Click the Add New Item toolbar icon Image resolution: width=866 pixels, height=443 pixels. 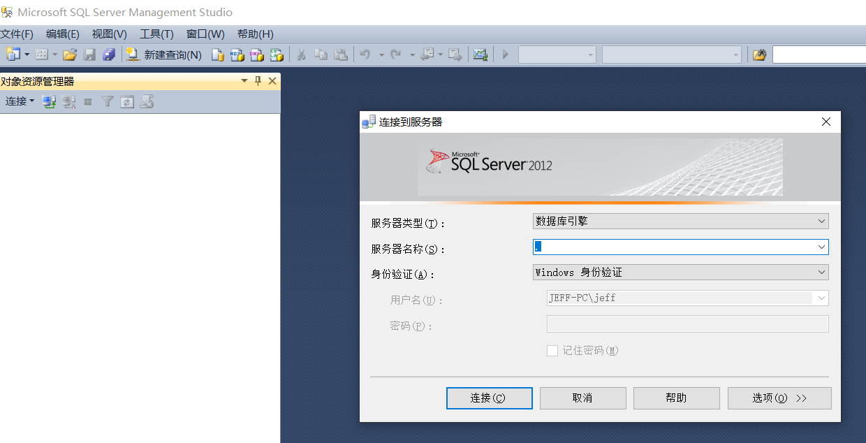[x=42, y=55]
